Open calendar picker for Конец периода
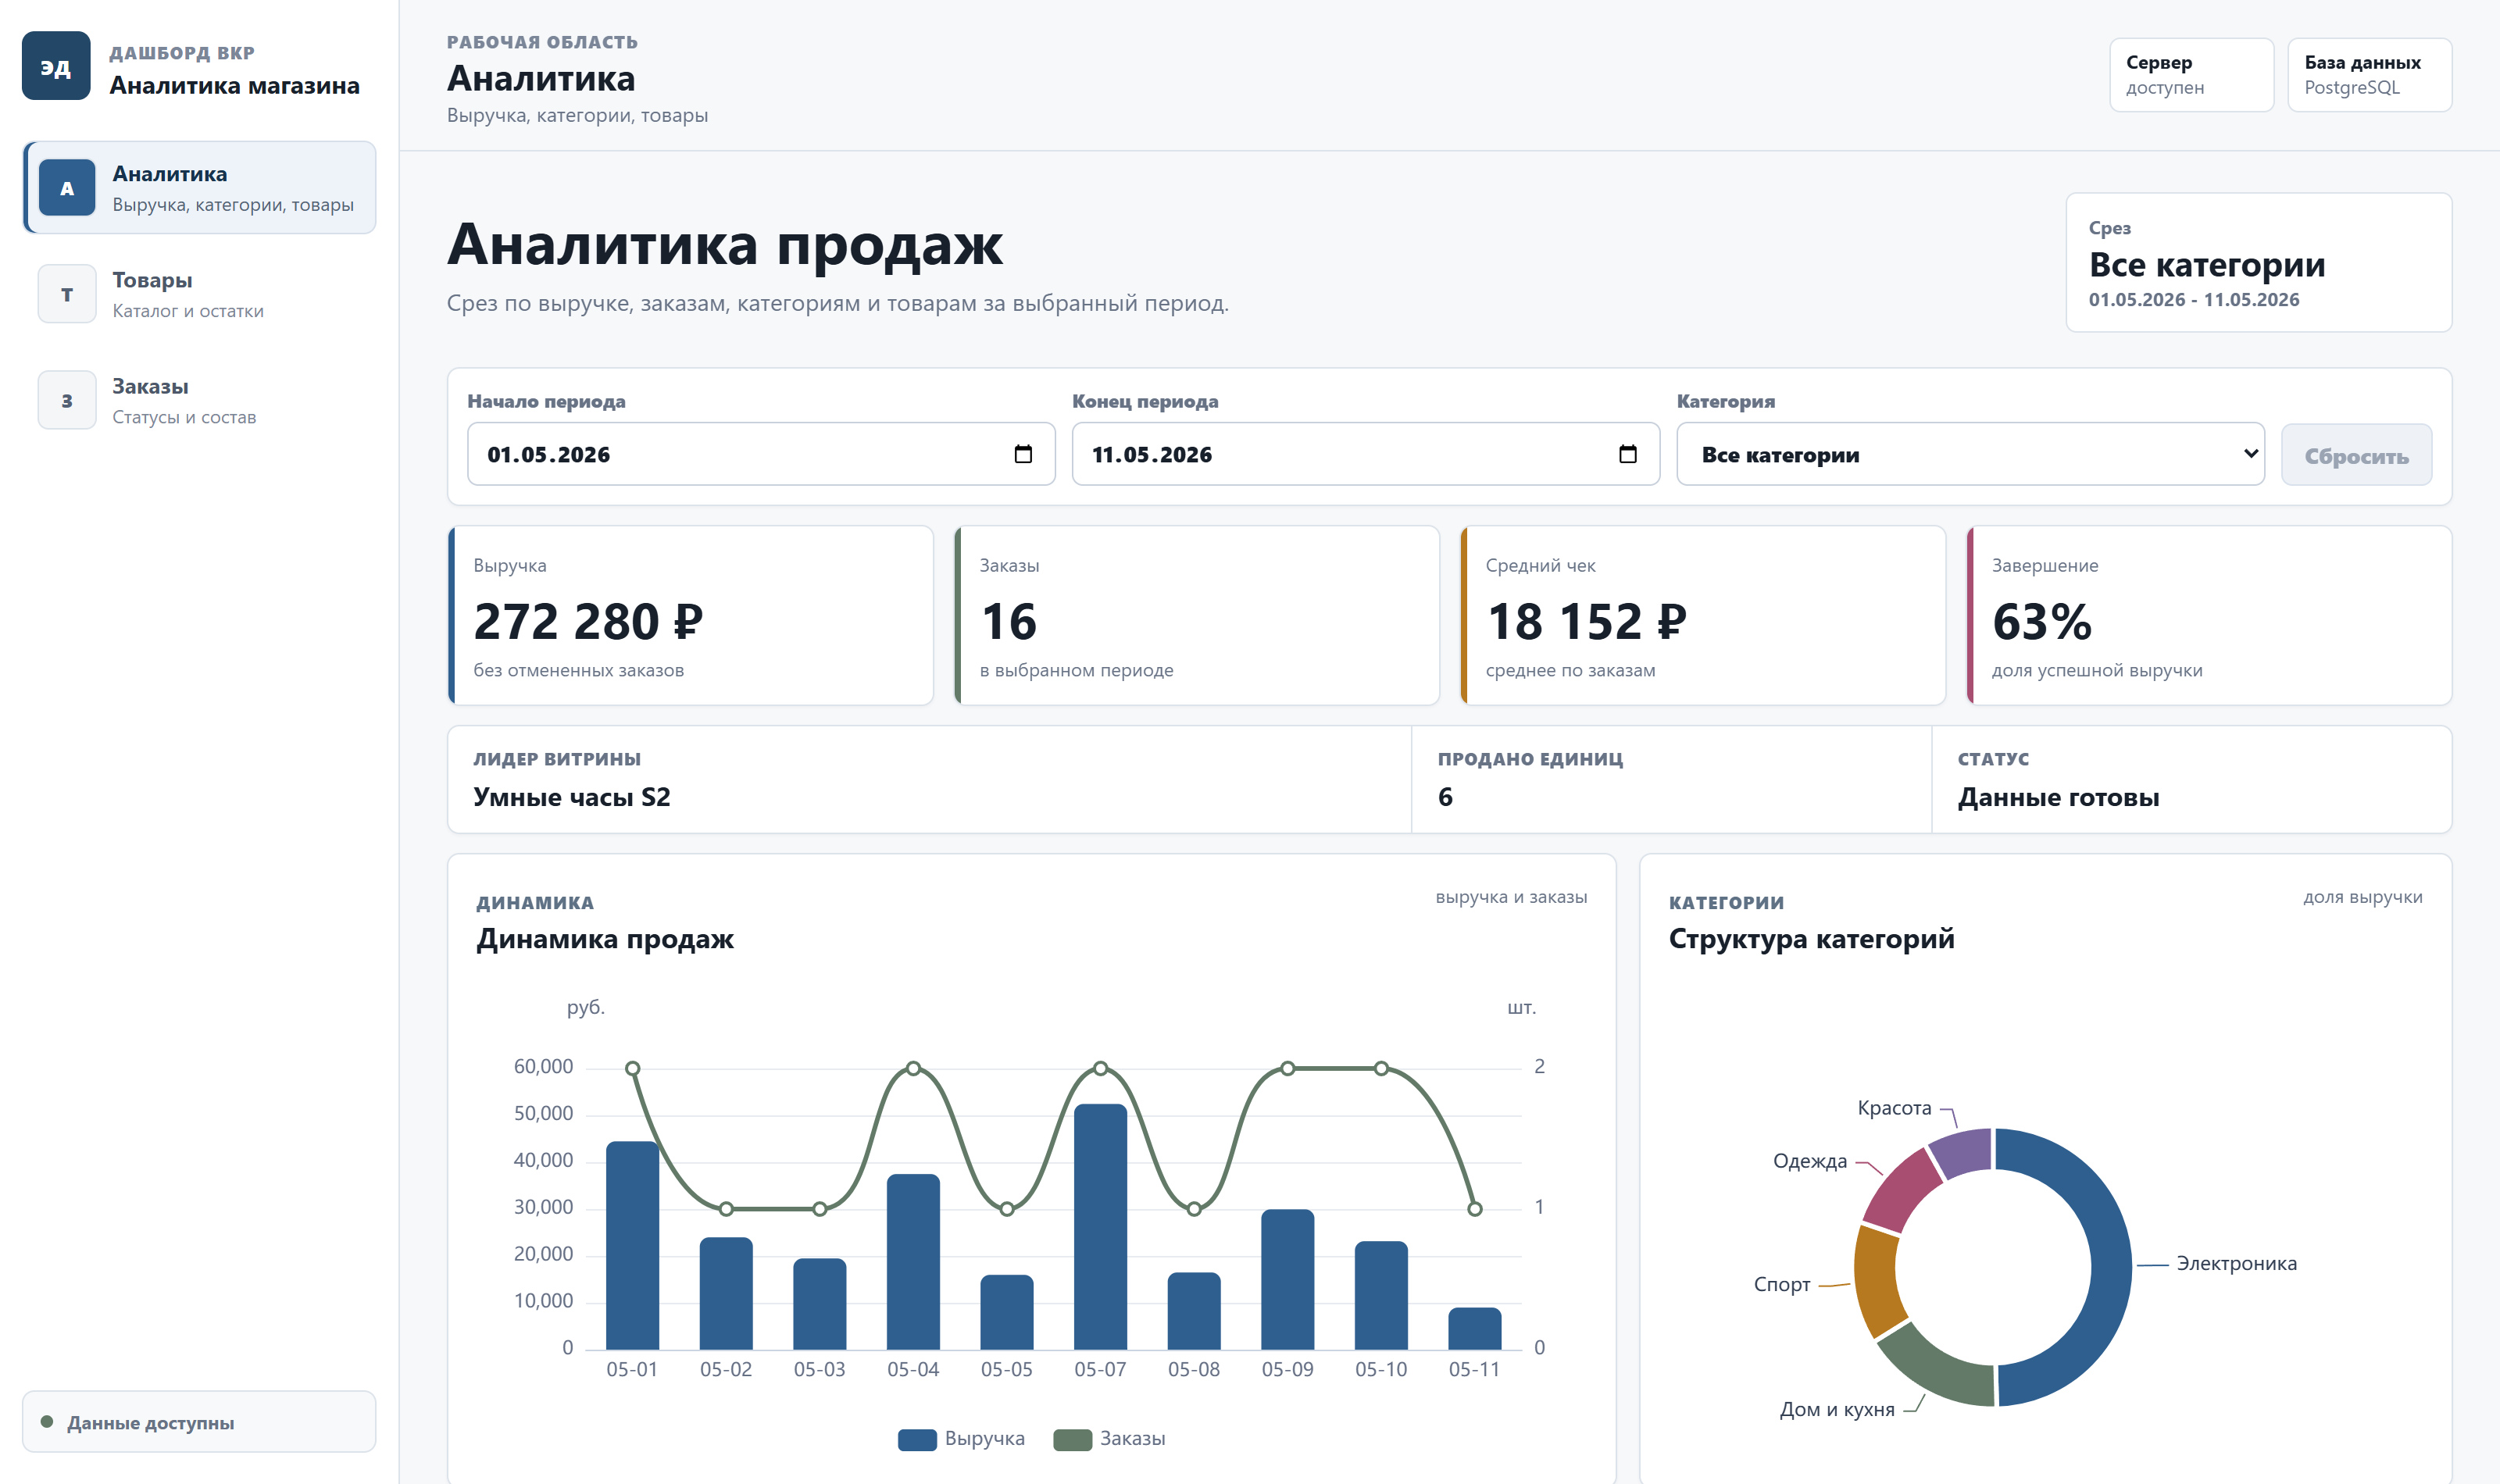The height and width of the screenshot is (1484, 2500). (x=1628, y=454)
